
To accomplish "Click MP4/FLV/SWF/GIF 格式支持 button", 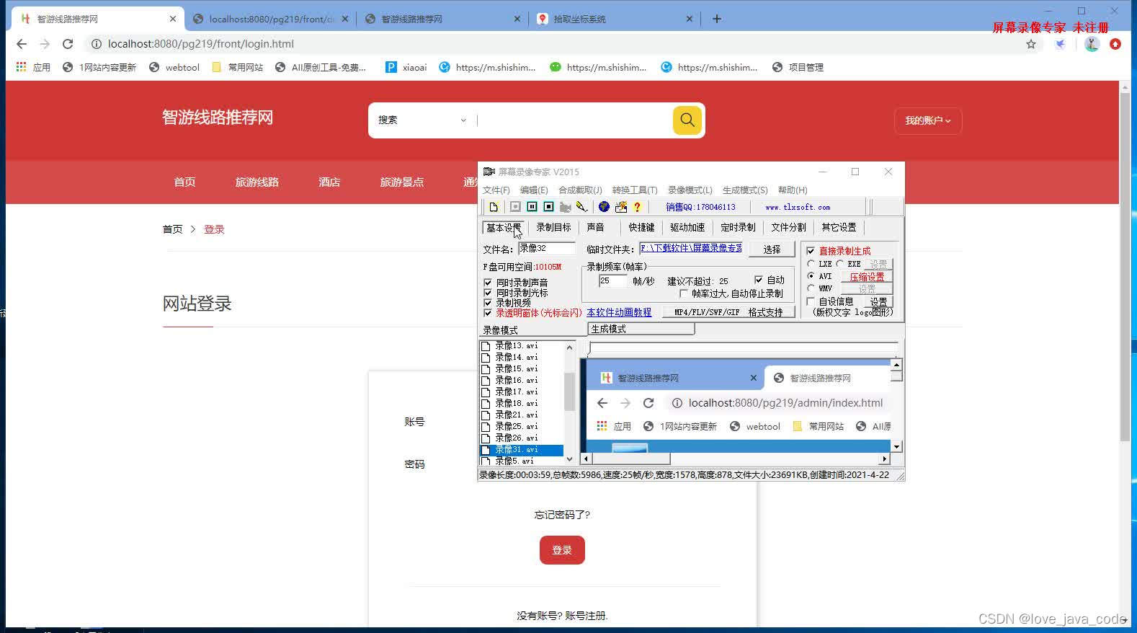I will [x=728, y=312].
